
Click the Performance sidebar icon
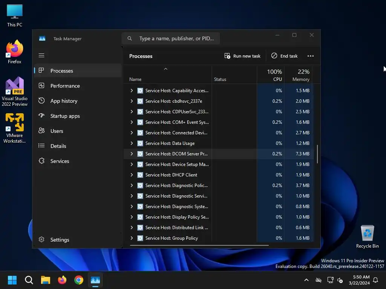[41, 85]
